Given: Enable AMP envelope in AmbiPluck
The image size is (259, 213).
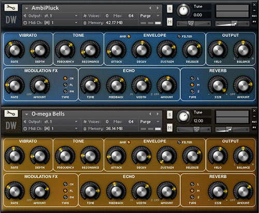Looking at the screenshot, I should (x=129, y=36).
